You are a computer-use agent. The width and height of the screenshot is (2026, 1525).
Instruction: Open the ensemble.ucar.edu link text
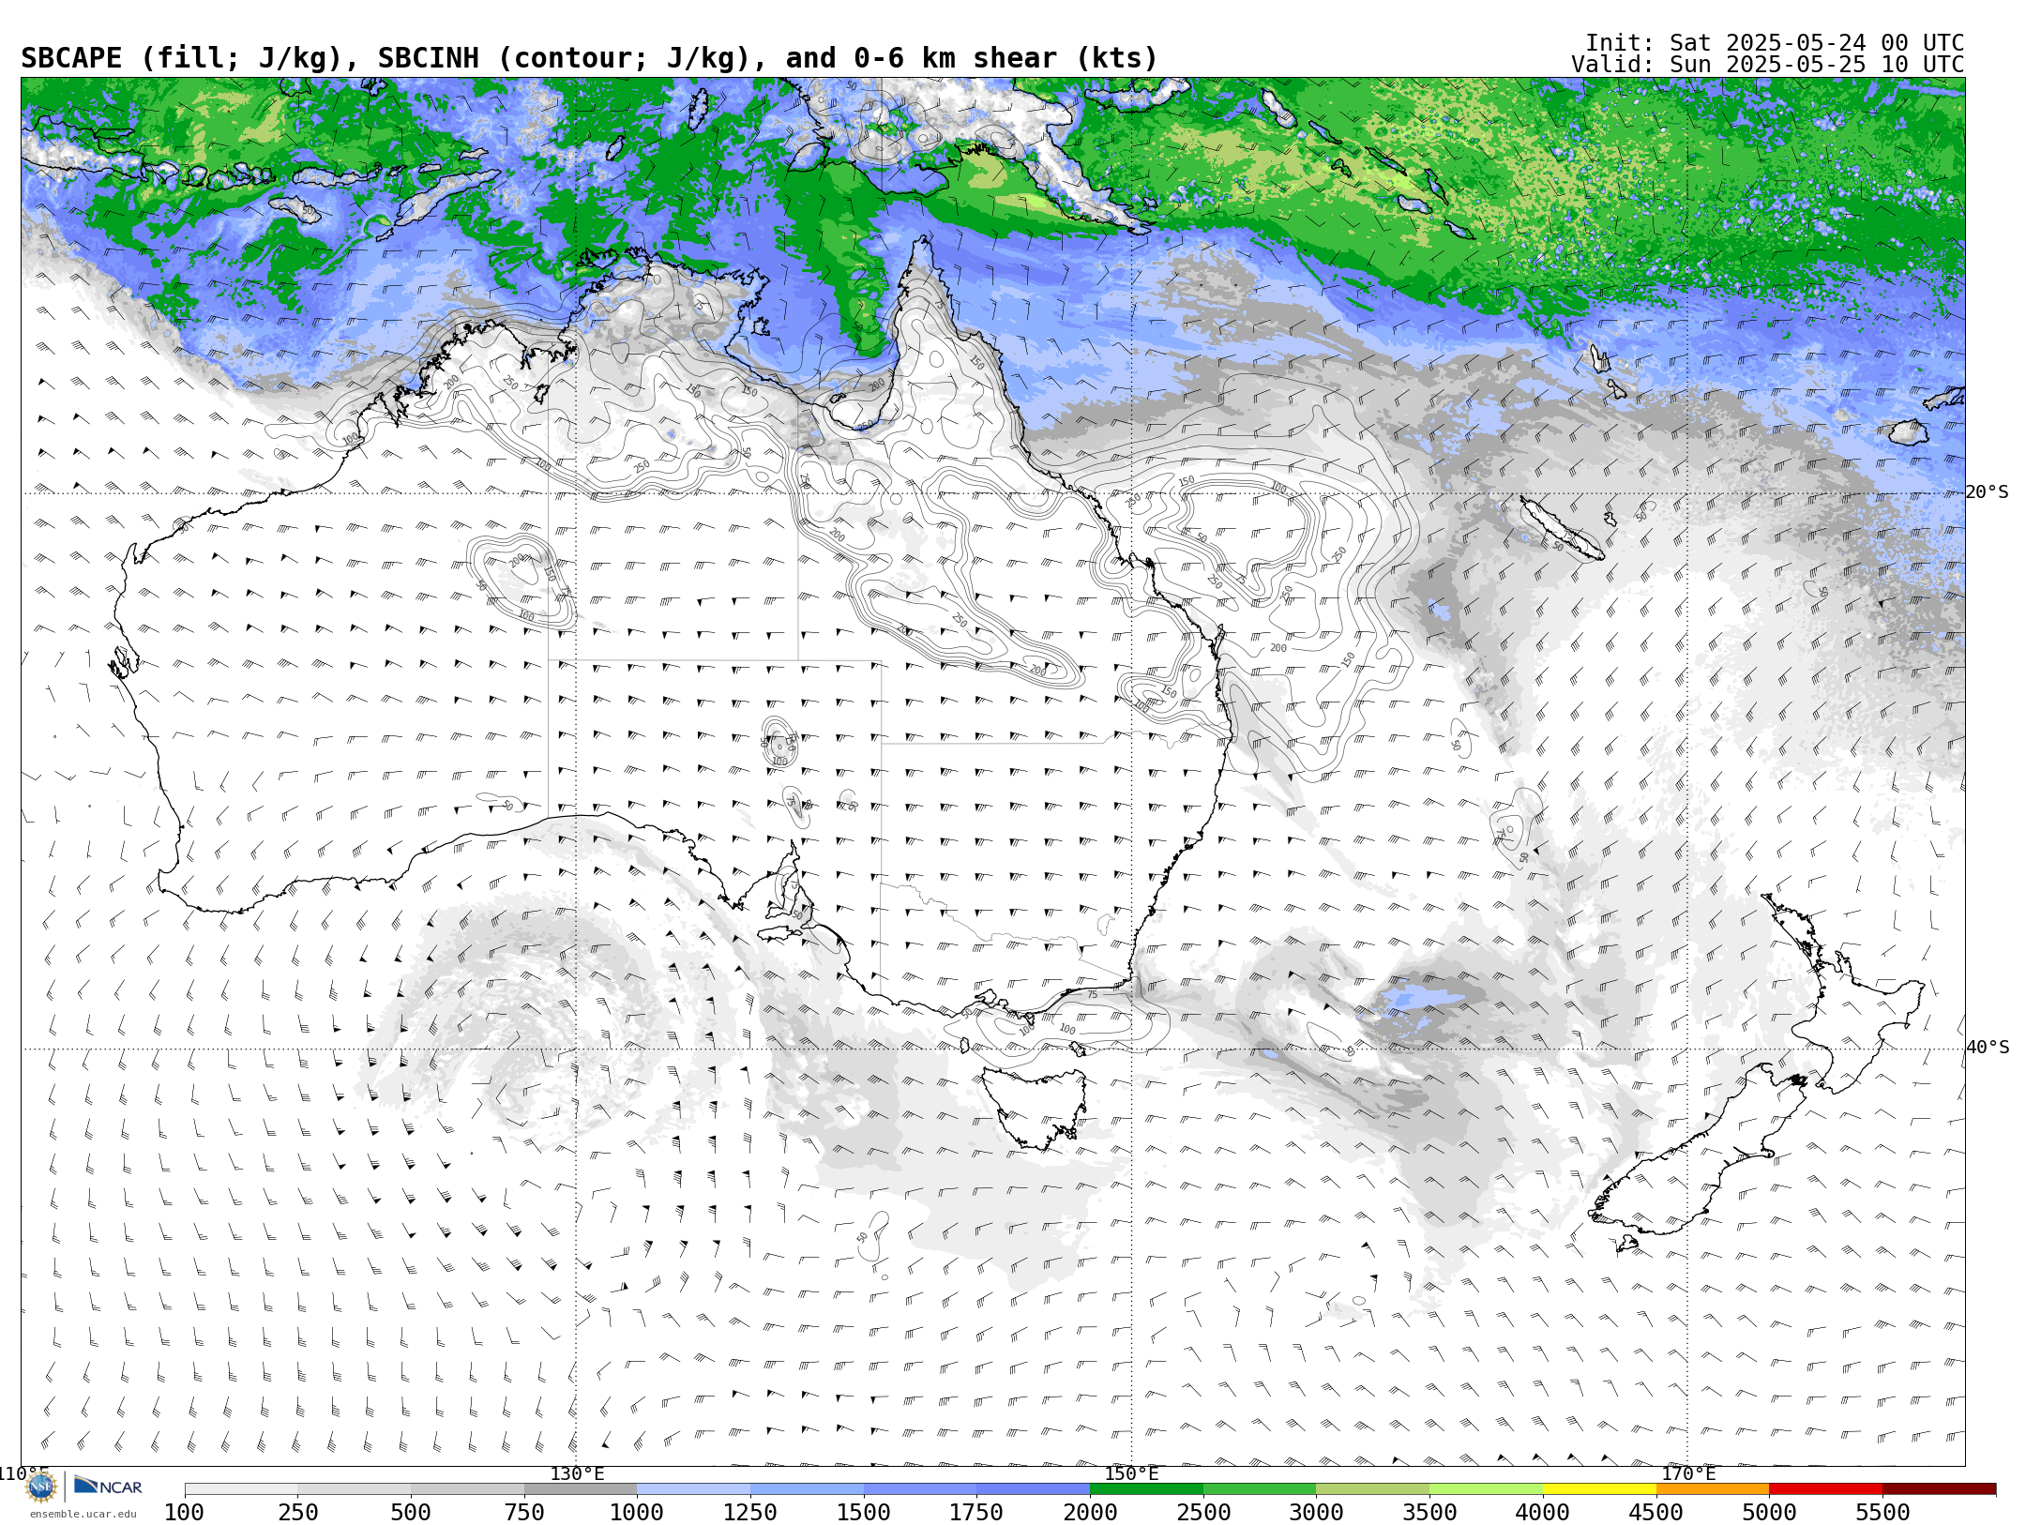coord(83,1514)
